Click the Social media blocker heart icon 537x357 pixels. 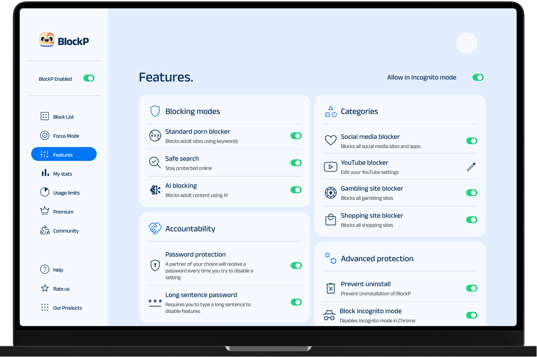(331, 140)
